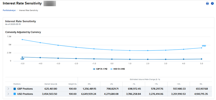Click the Positions column header

click(x=17, y=84)
